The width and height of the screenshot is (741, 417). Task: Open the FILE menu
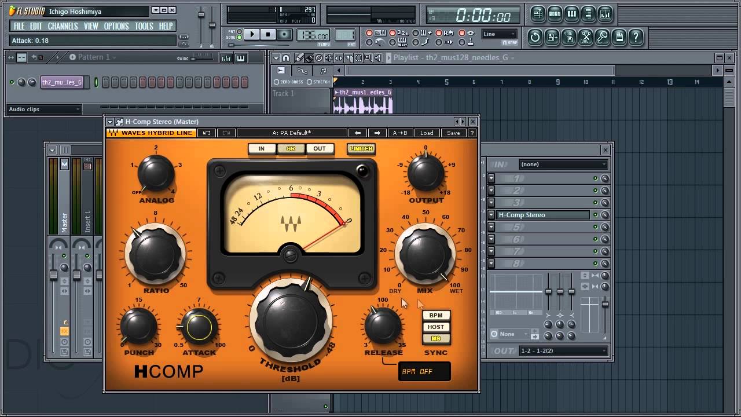(19, 26)
